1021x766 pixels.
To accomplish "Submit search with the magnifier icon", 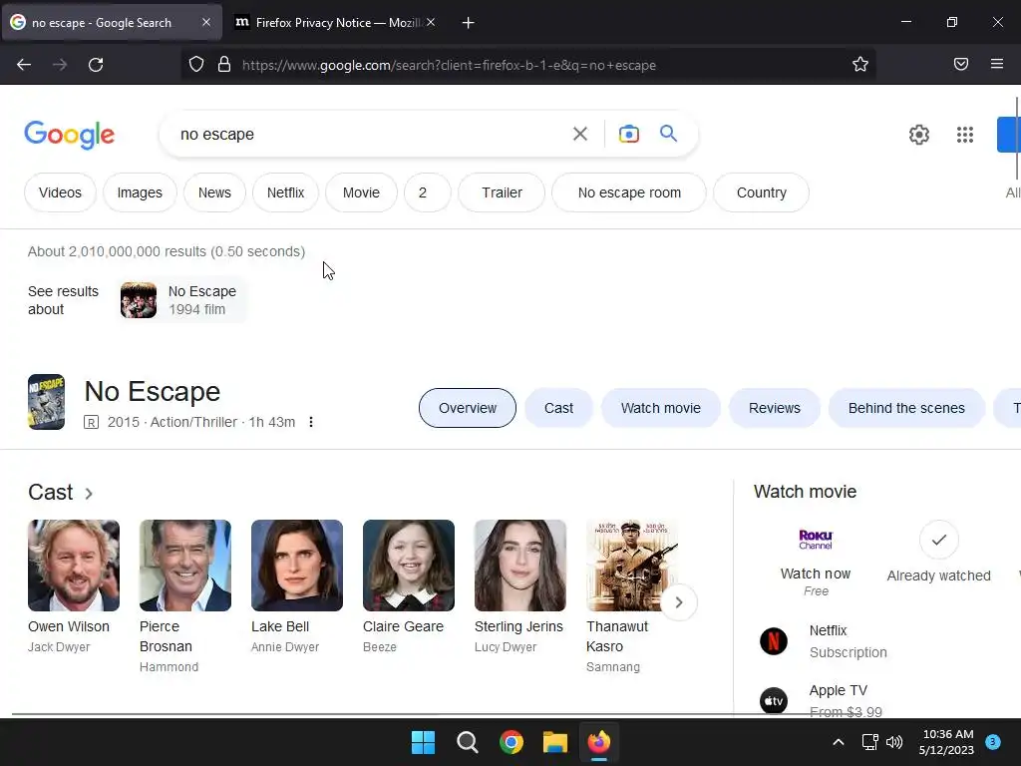I will coord(669,134).
